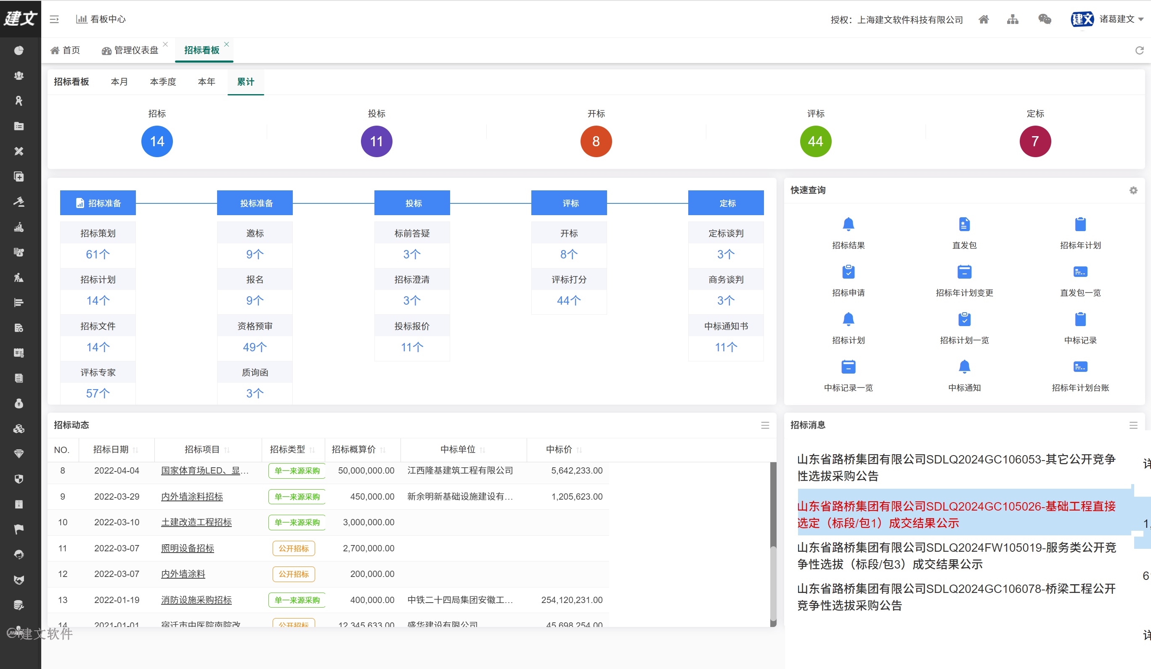Open 招标策划 61个 count

[98, 254]
